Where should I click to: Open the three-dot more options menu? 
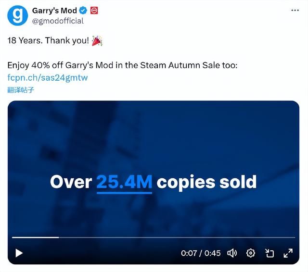point(295,10)
